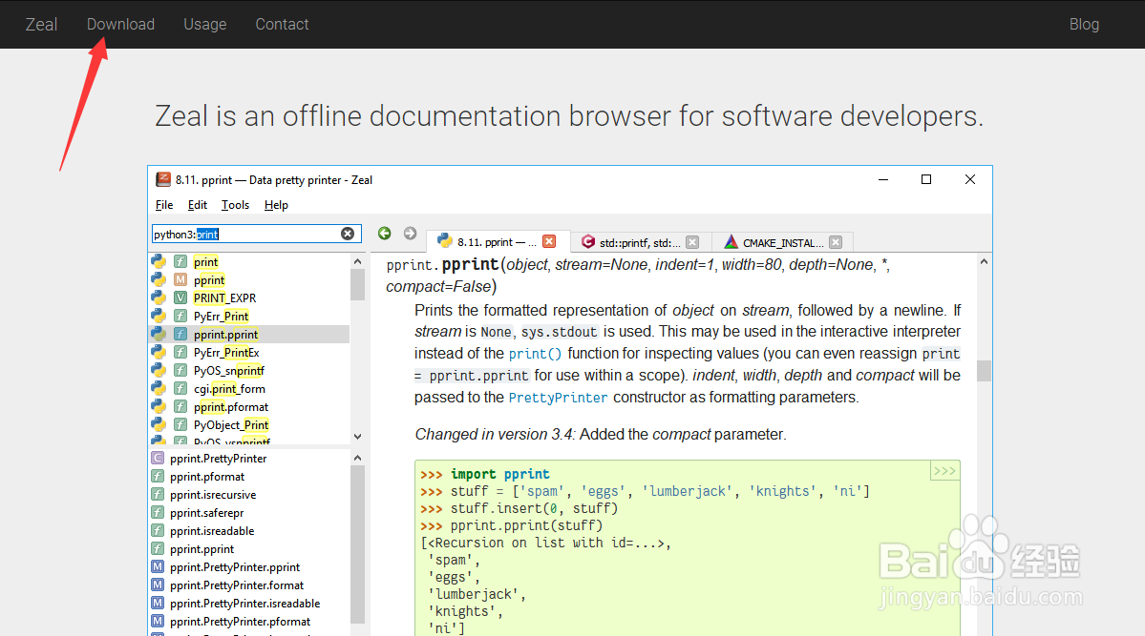Select the PyObject_Print result

[x=231, y=425]
